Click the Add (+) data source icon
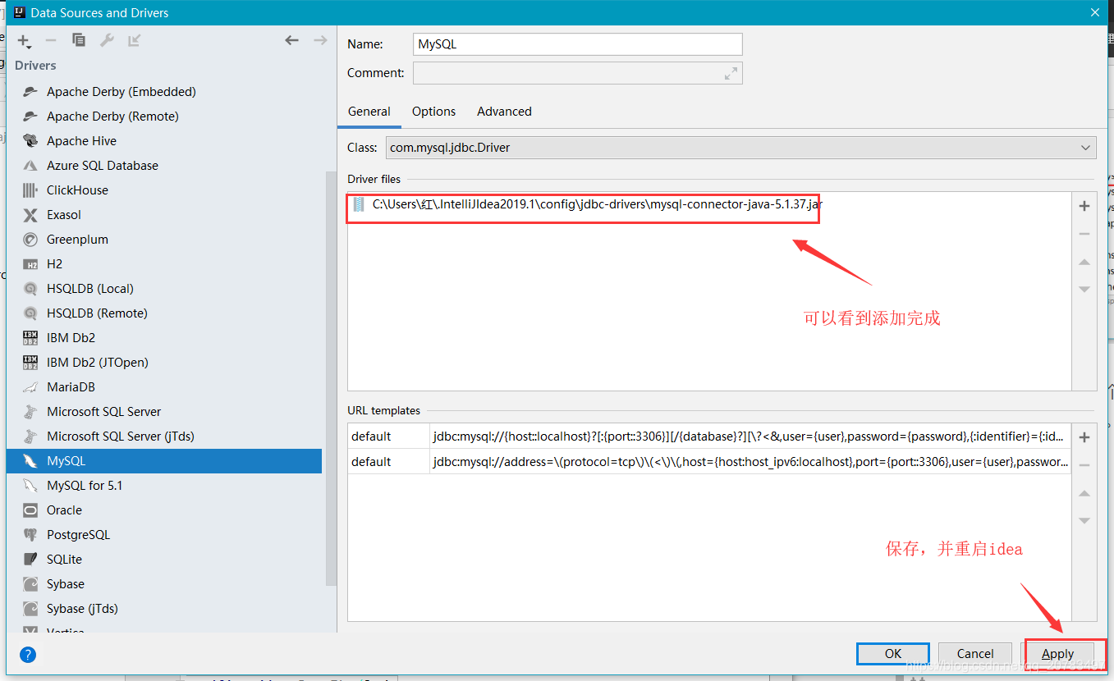 click(24, 40)
